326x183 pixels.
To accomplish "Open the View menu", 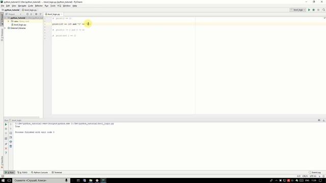I will pyautogui.click(x=14, y=6).
